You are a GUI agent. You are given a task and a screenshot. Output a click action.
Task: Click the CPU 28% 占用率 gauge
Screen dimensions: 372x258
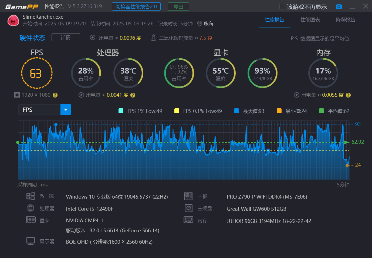[x=86, y=73]
